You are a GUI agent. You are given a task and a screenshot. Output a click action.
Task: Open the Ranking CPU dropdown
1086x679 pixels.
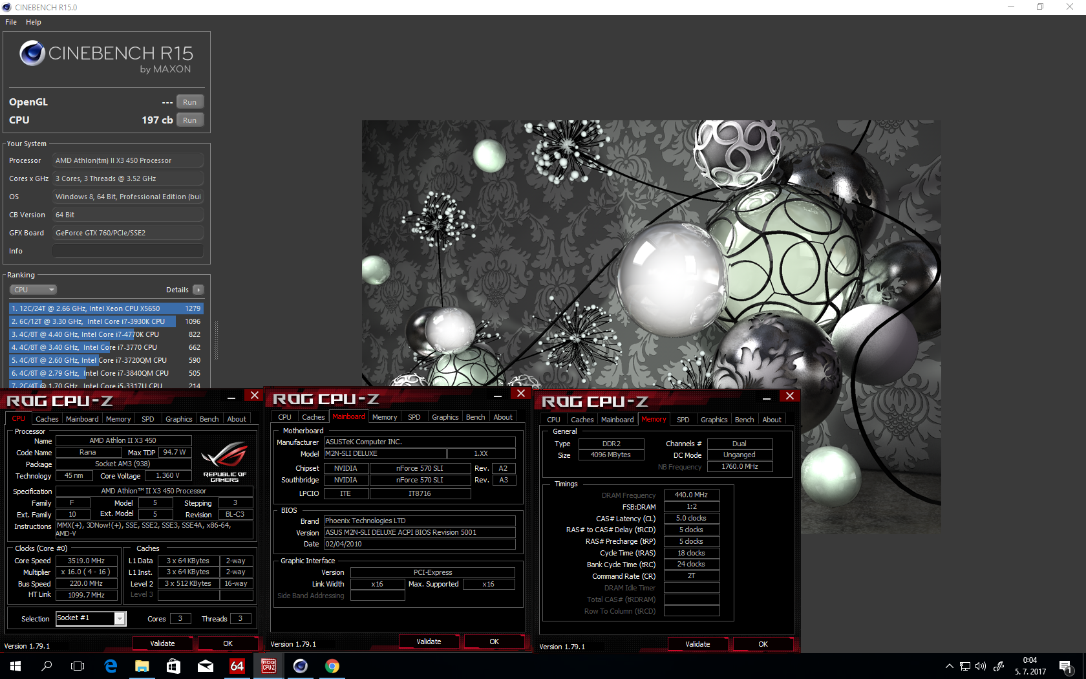click(34, 290)
